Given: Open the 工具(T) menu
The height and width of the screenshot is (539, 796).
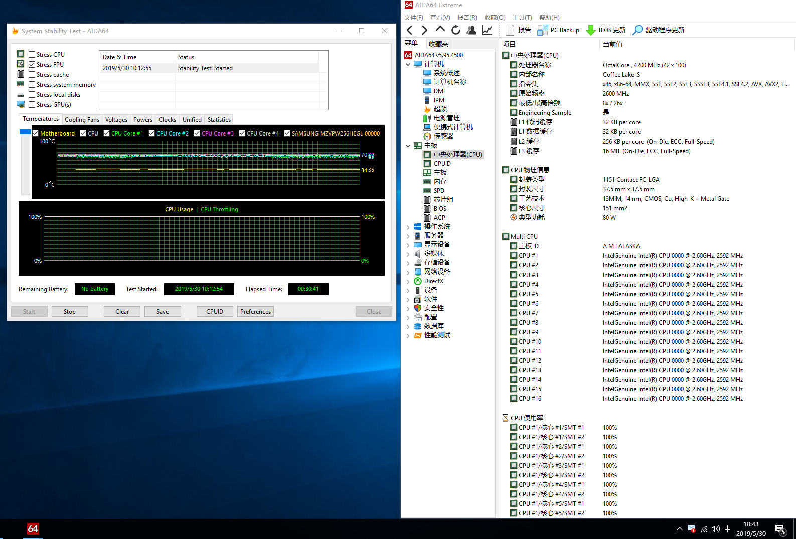Looking at the screenshot, I should pos(522,18).
